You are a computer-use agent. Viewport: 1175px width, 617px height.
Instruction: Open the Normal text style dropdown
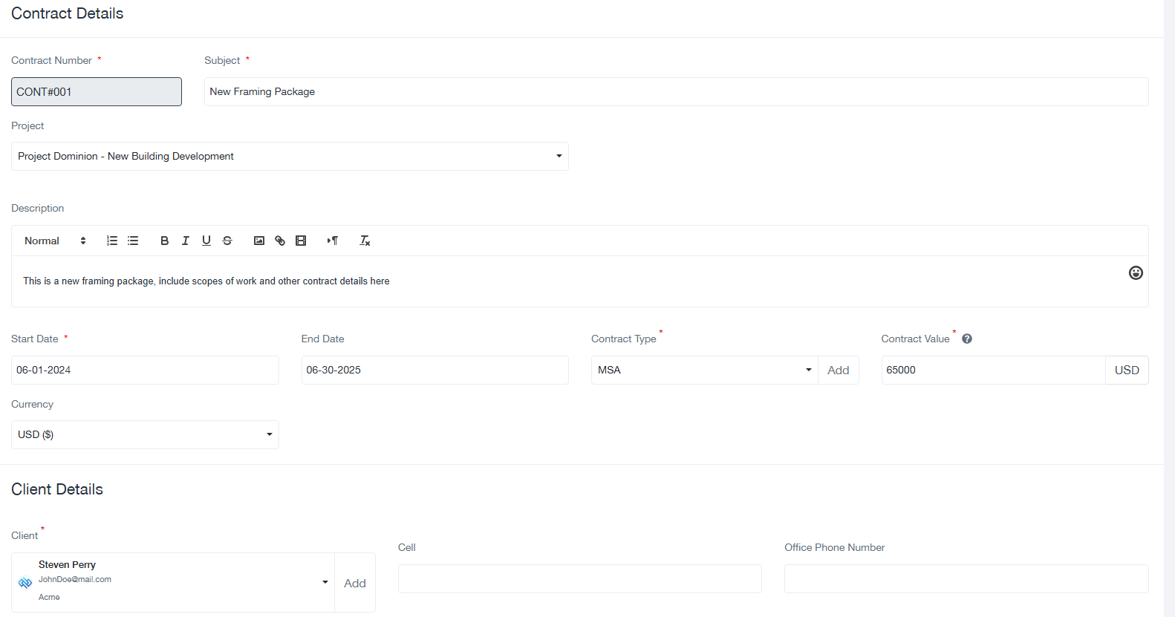(x=55, y=241)
